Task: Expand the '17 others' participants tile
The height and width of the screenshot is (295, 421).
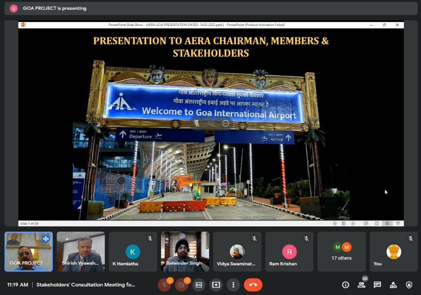Action: click(342, 252)
